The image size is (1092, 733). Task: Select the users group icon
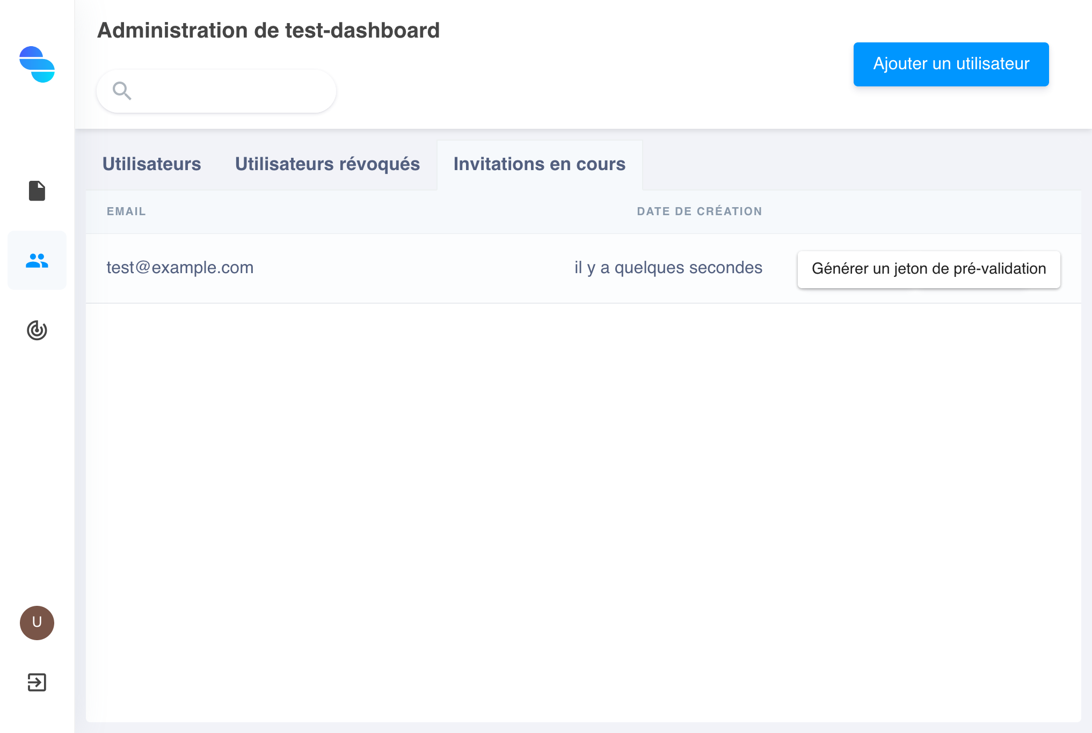point(37,261)
